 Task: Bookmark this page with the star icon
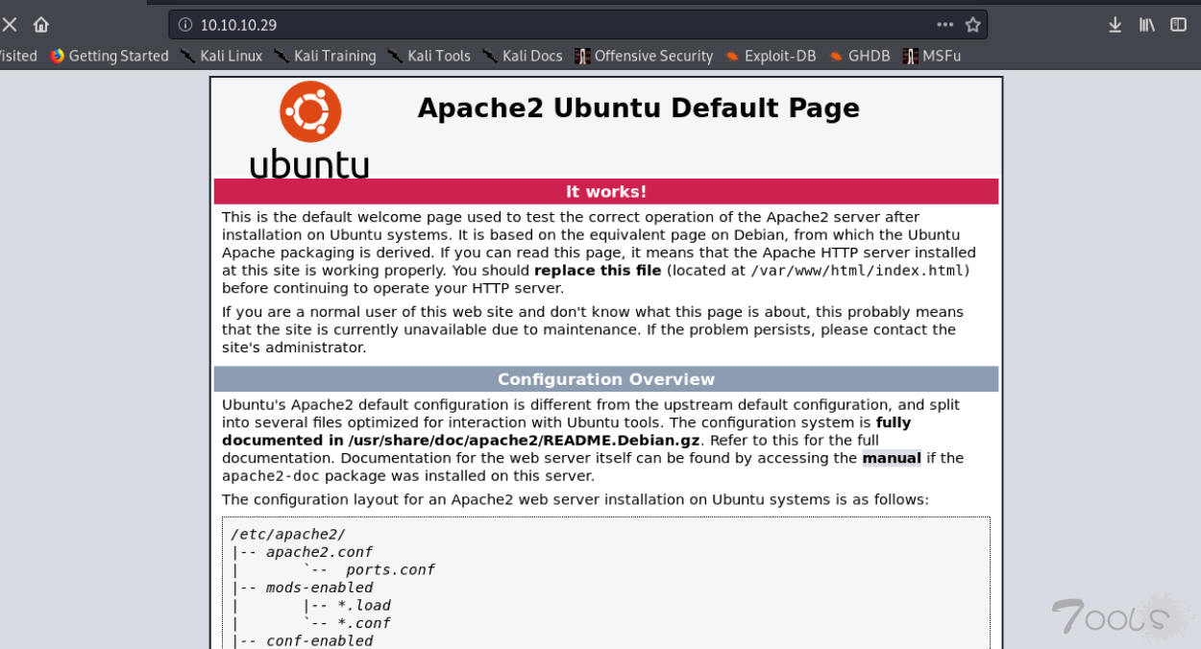(972, 25)
